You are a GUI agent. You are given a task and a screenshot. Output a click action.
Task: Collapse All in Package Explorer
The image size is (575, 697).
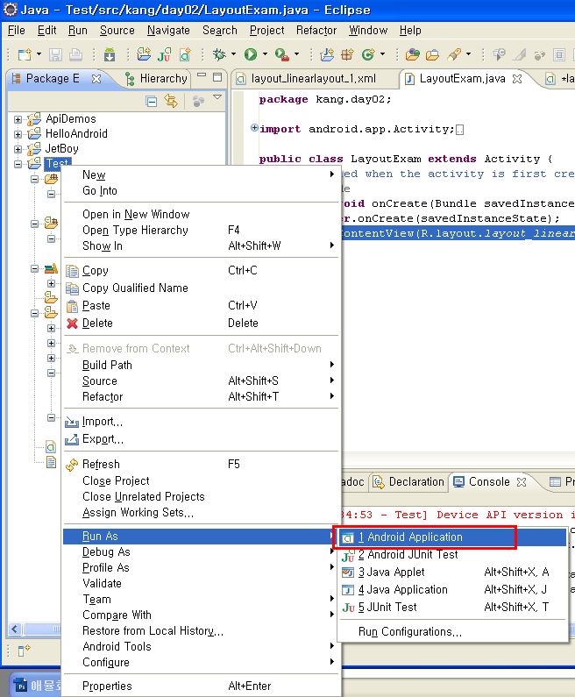(151, 102)
